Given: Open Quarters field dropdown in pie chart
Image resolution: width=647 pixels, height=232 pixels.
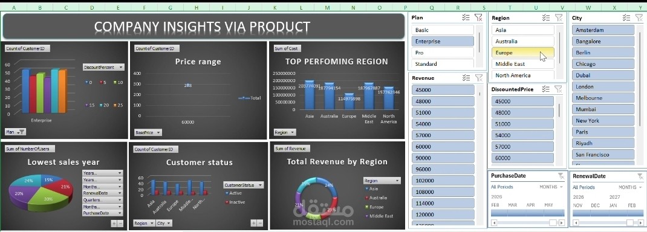Looking at the screenshot, I should coord(102,200).
